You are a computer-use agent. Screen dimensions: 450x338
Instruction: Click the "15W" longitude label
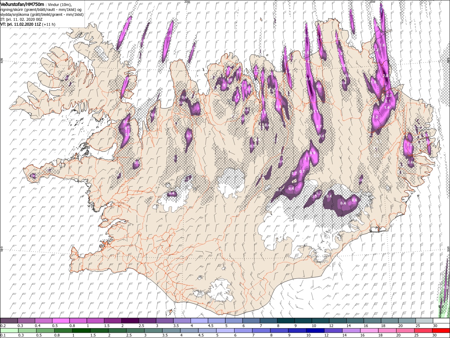click(x=373, y=2)
